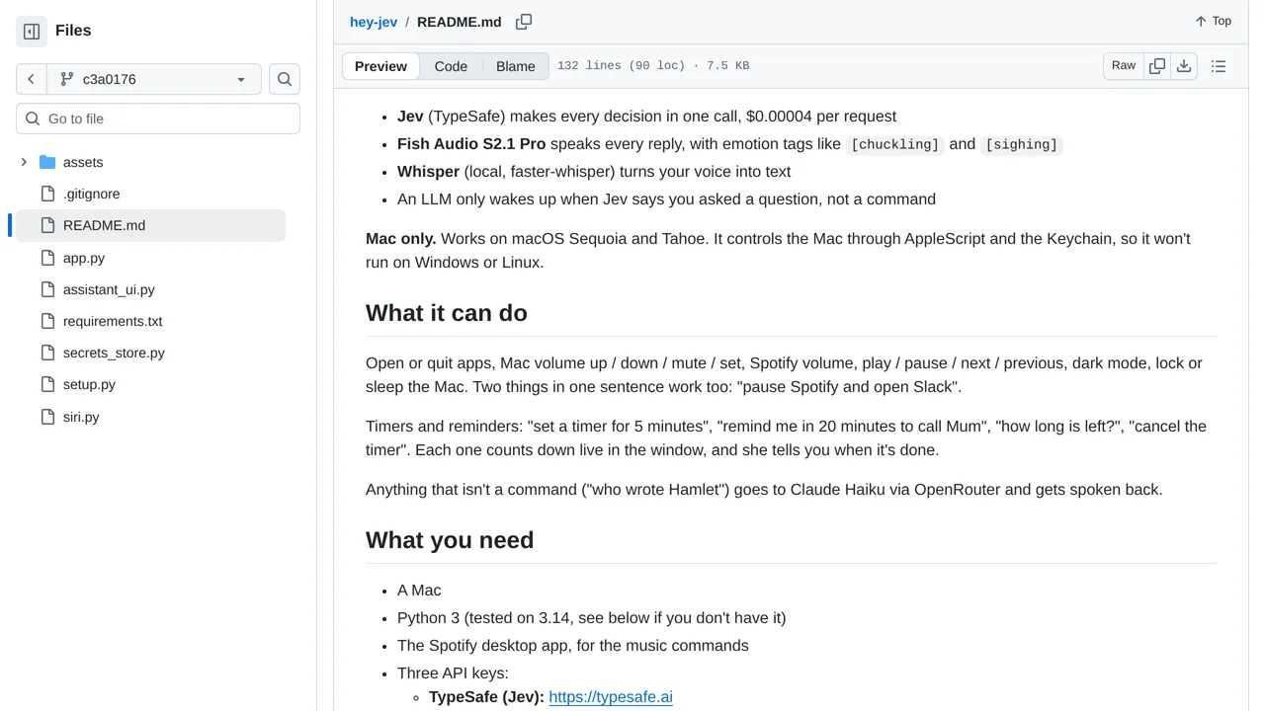Click the '132 lines (90 loc) · 7.5 KB' text
Image resolution: width=1265 pixels, height=711 pixels.
[x=653, y=66]
